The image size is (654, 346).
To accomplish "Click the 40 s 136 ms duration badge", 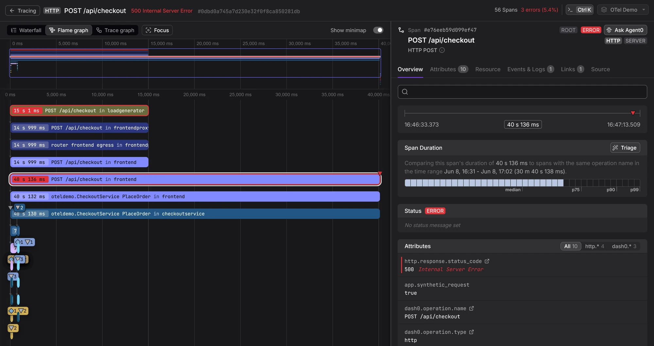I will 523,124.
